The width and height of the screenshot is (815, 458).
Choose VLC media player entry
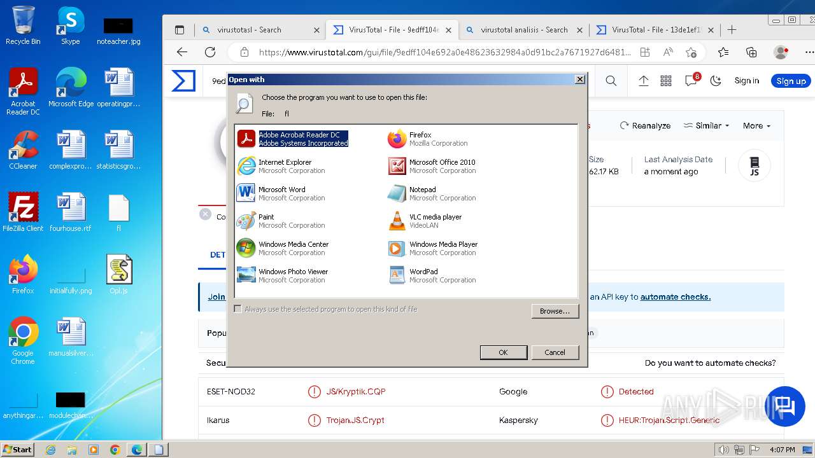tap(425, 221)
